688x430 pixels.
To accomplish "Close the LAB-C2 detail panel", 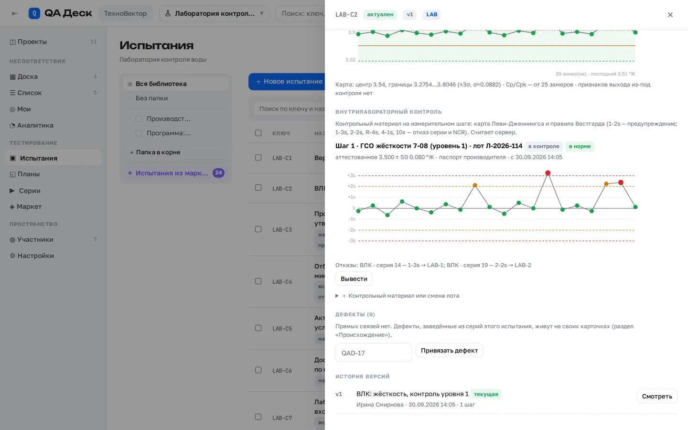I will [x=670, y=15].
